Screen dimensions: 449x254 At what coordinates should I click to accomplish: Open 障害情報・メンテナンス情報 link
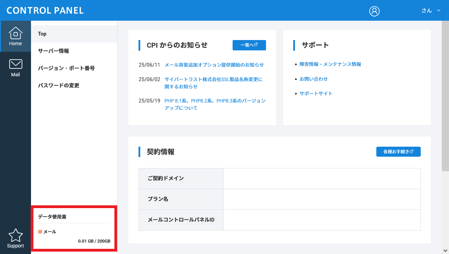click(330, 64)
